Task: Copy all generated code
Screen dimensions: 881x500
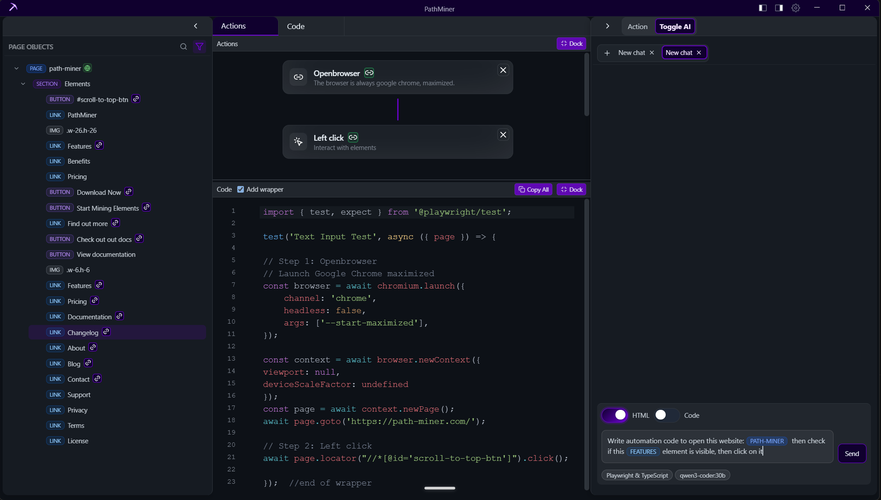Action: click(x=533, y=189)
